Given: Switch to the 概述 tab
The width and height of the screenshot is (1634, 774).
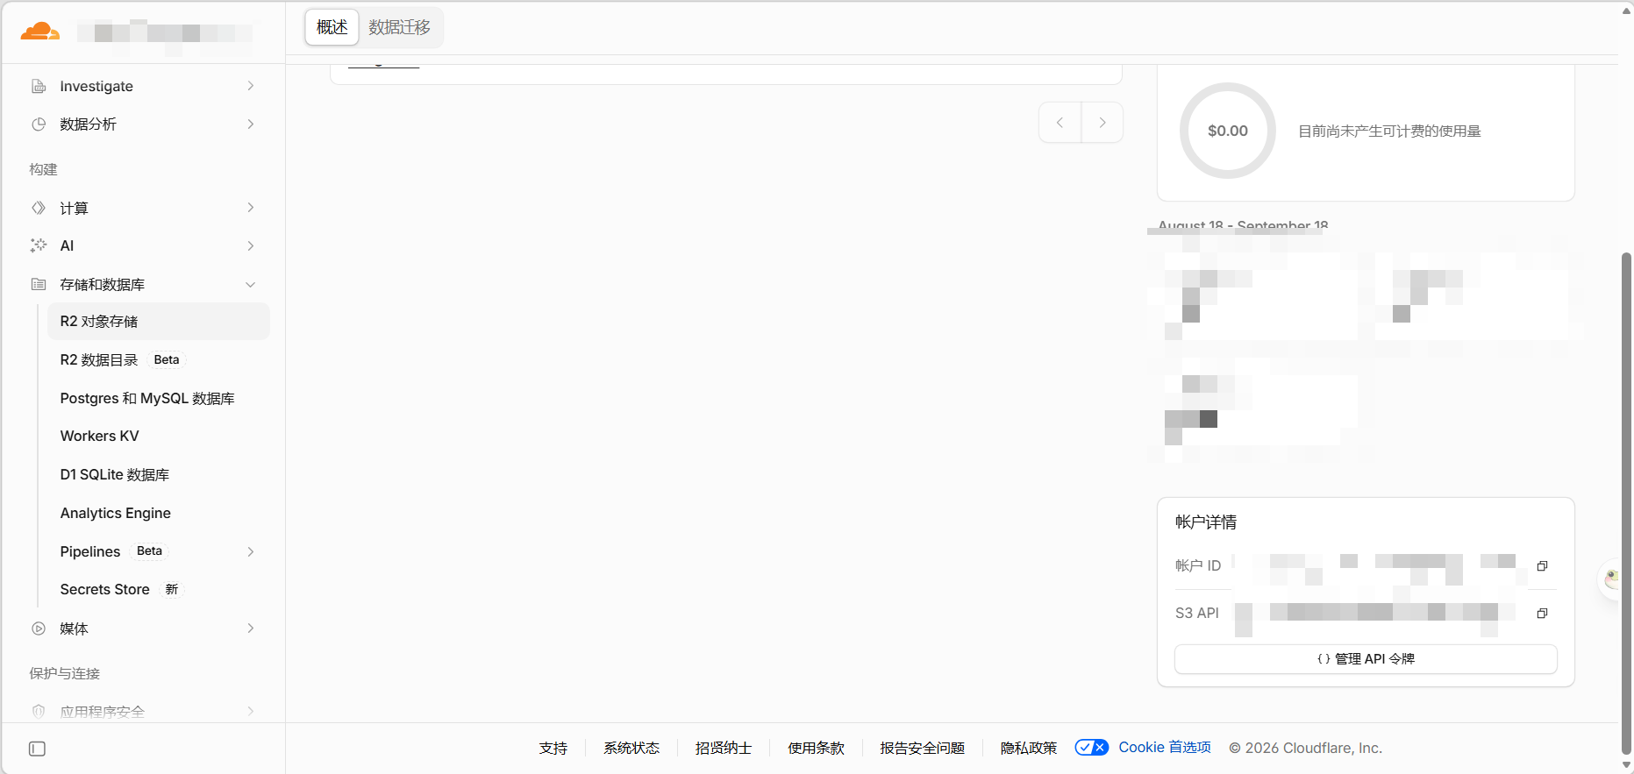Looking at the screenshot, I should 332,27.
